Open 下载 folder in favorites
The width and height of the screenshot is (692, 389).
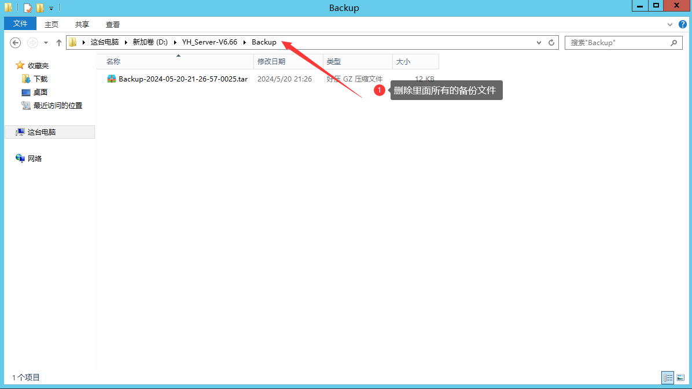pos(40,79)
